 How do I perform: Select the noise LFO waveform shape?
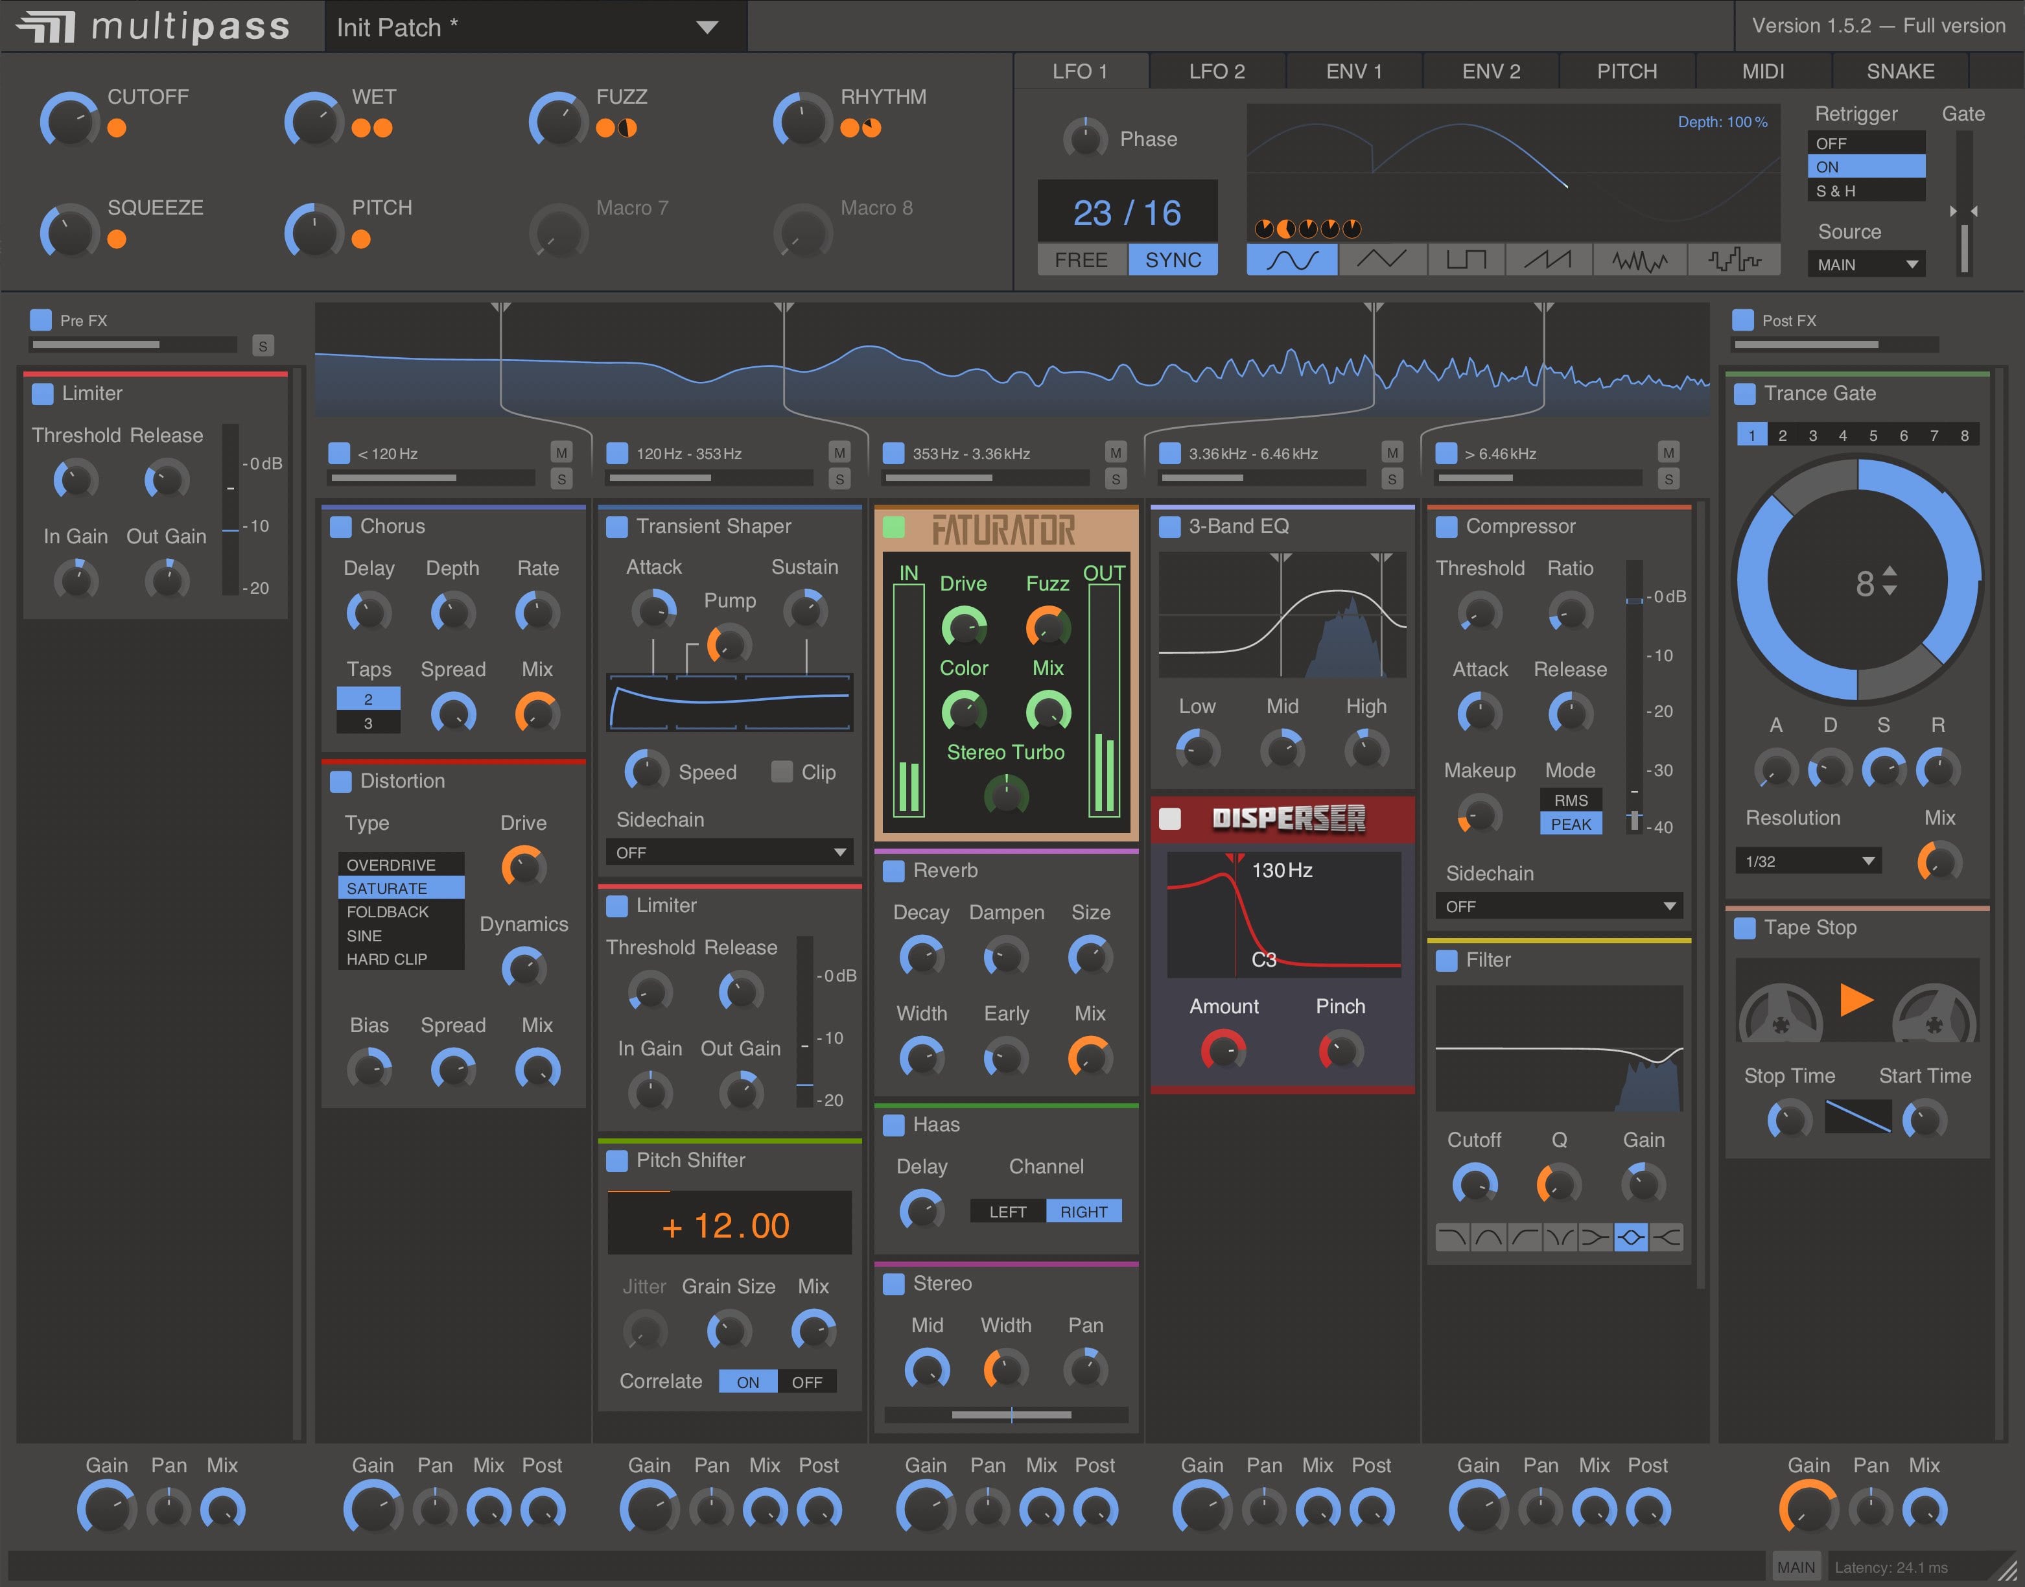(1639, 259)
